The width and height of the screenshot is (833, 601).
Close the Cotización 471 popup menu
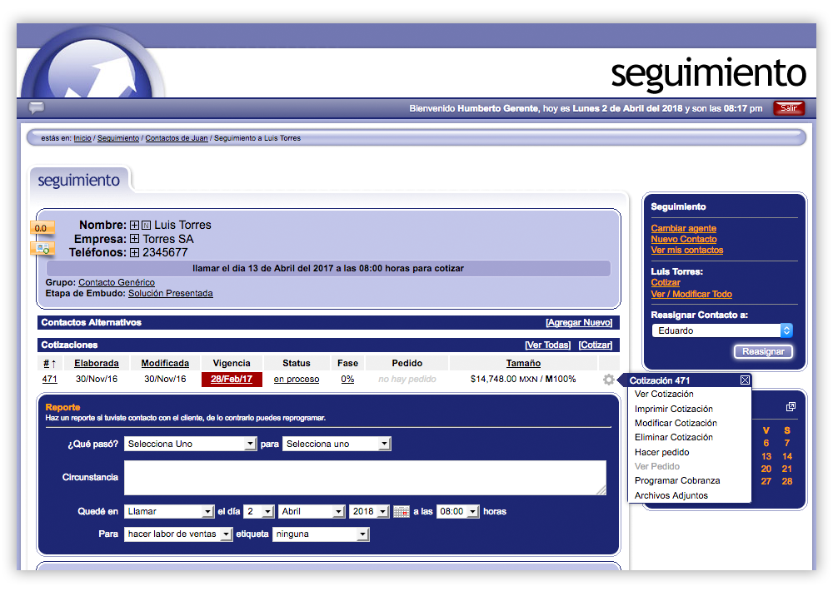coord(745,380)
